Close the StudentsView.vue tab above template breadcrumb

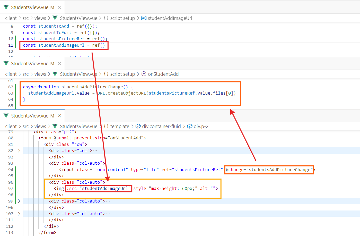(x=59, y=116)
